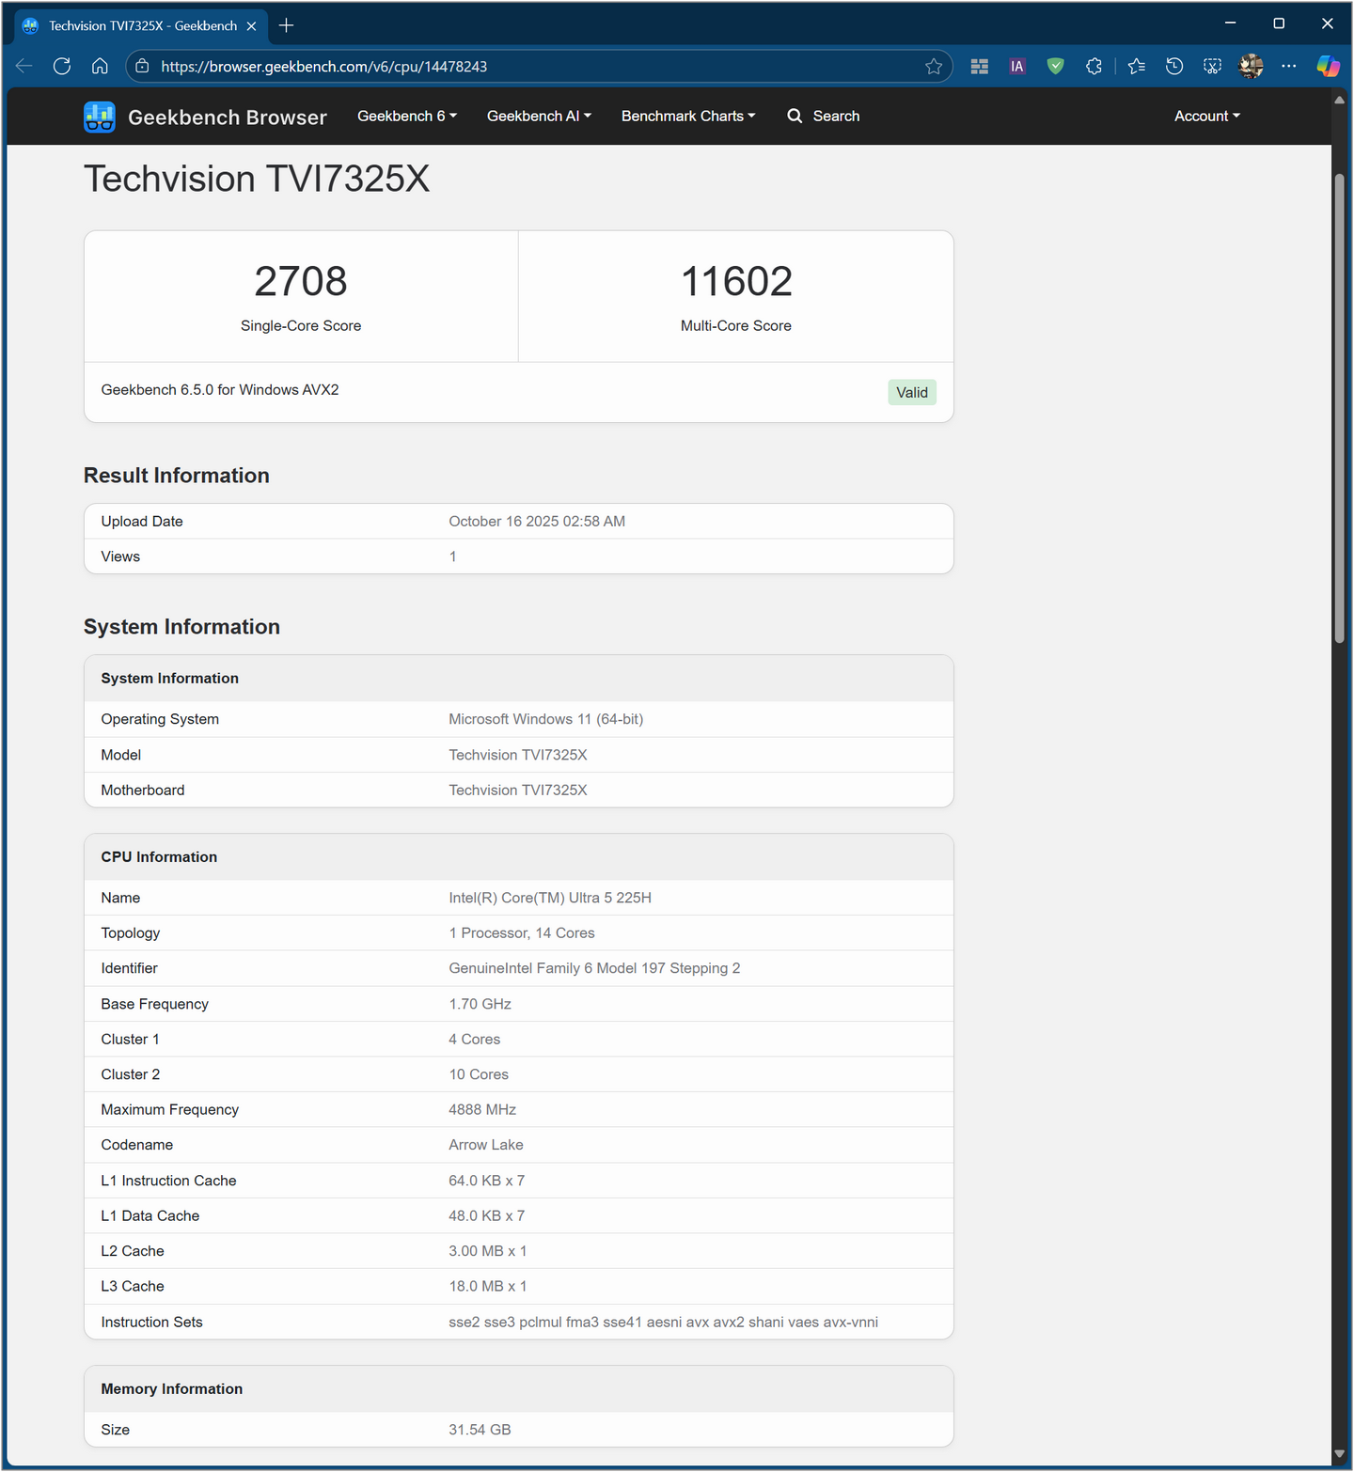Open the browser History clock icon
The height and width of the screenshot is (1472, 1354).
[x=1174, y=66]
